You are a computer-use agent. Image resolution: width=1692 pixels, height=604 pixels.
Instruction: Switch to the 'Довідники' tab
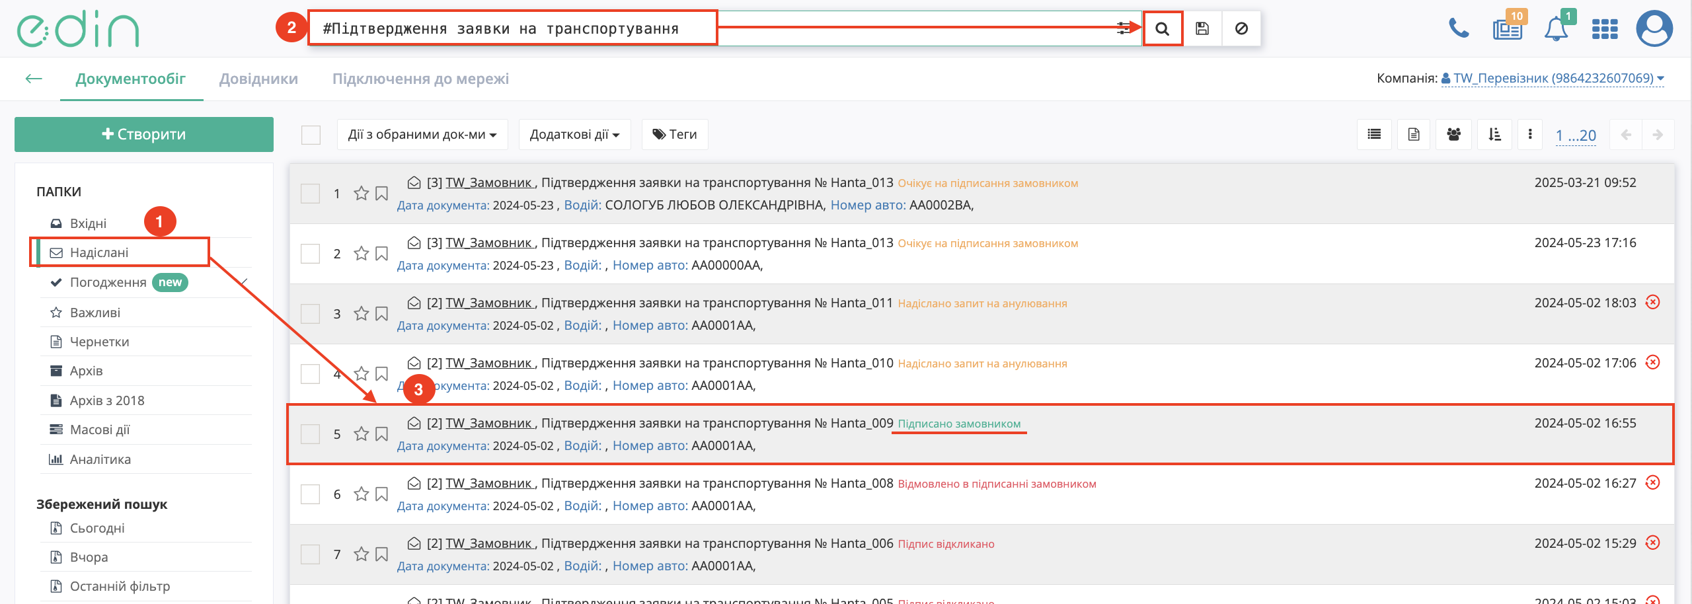[x=258, y=79]
